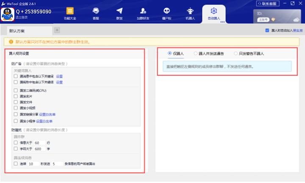The width and height of the screenshot is (305, 183).
Task: Select the 仅踢人 radio option
Action: [x=169, y=53]
